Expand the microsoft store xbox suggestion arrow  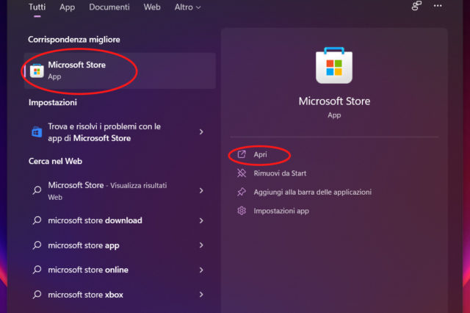(201, 295)
